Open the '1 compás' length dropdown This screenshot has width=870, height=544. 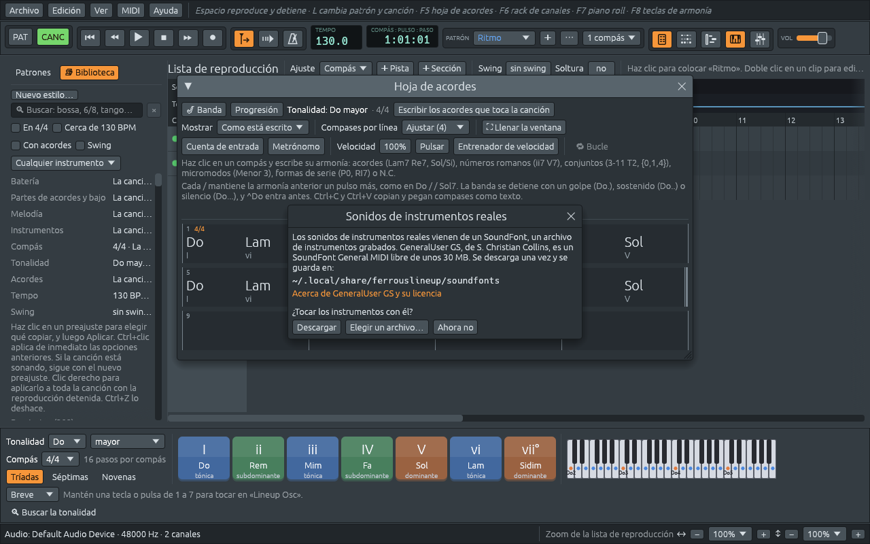coord(612,38)
